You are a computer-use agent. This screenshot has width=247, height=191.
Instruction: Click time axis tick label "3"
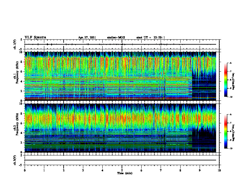pyautogui.click(x=83, y=170)
